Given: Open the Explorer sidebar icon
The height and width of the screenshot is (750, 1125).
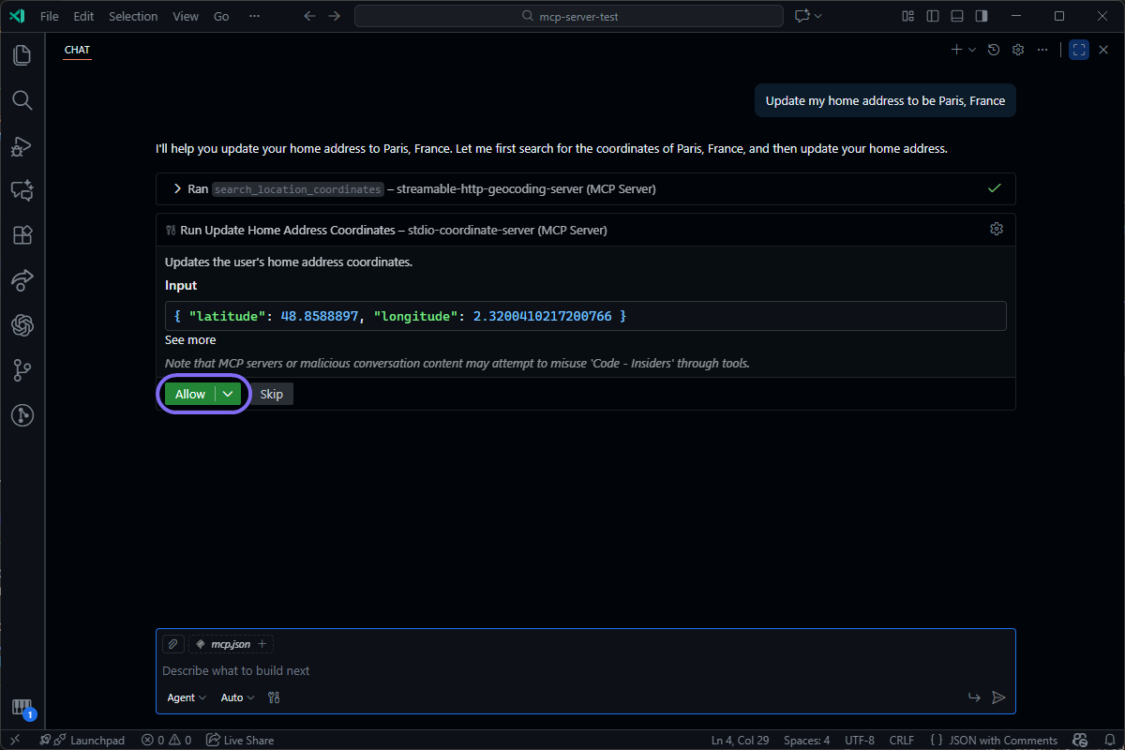Looking at the screenshot, I should tap(22, 55).
